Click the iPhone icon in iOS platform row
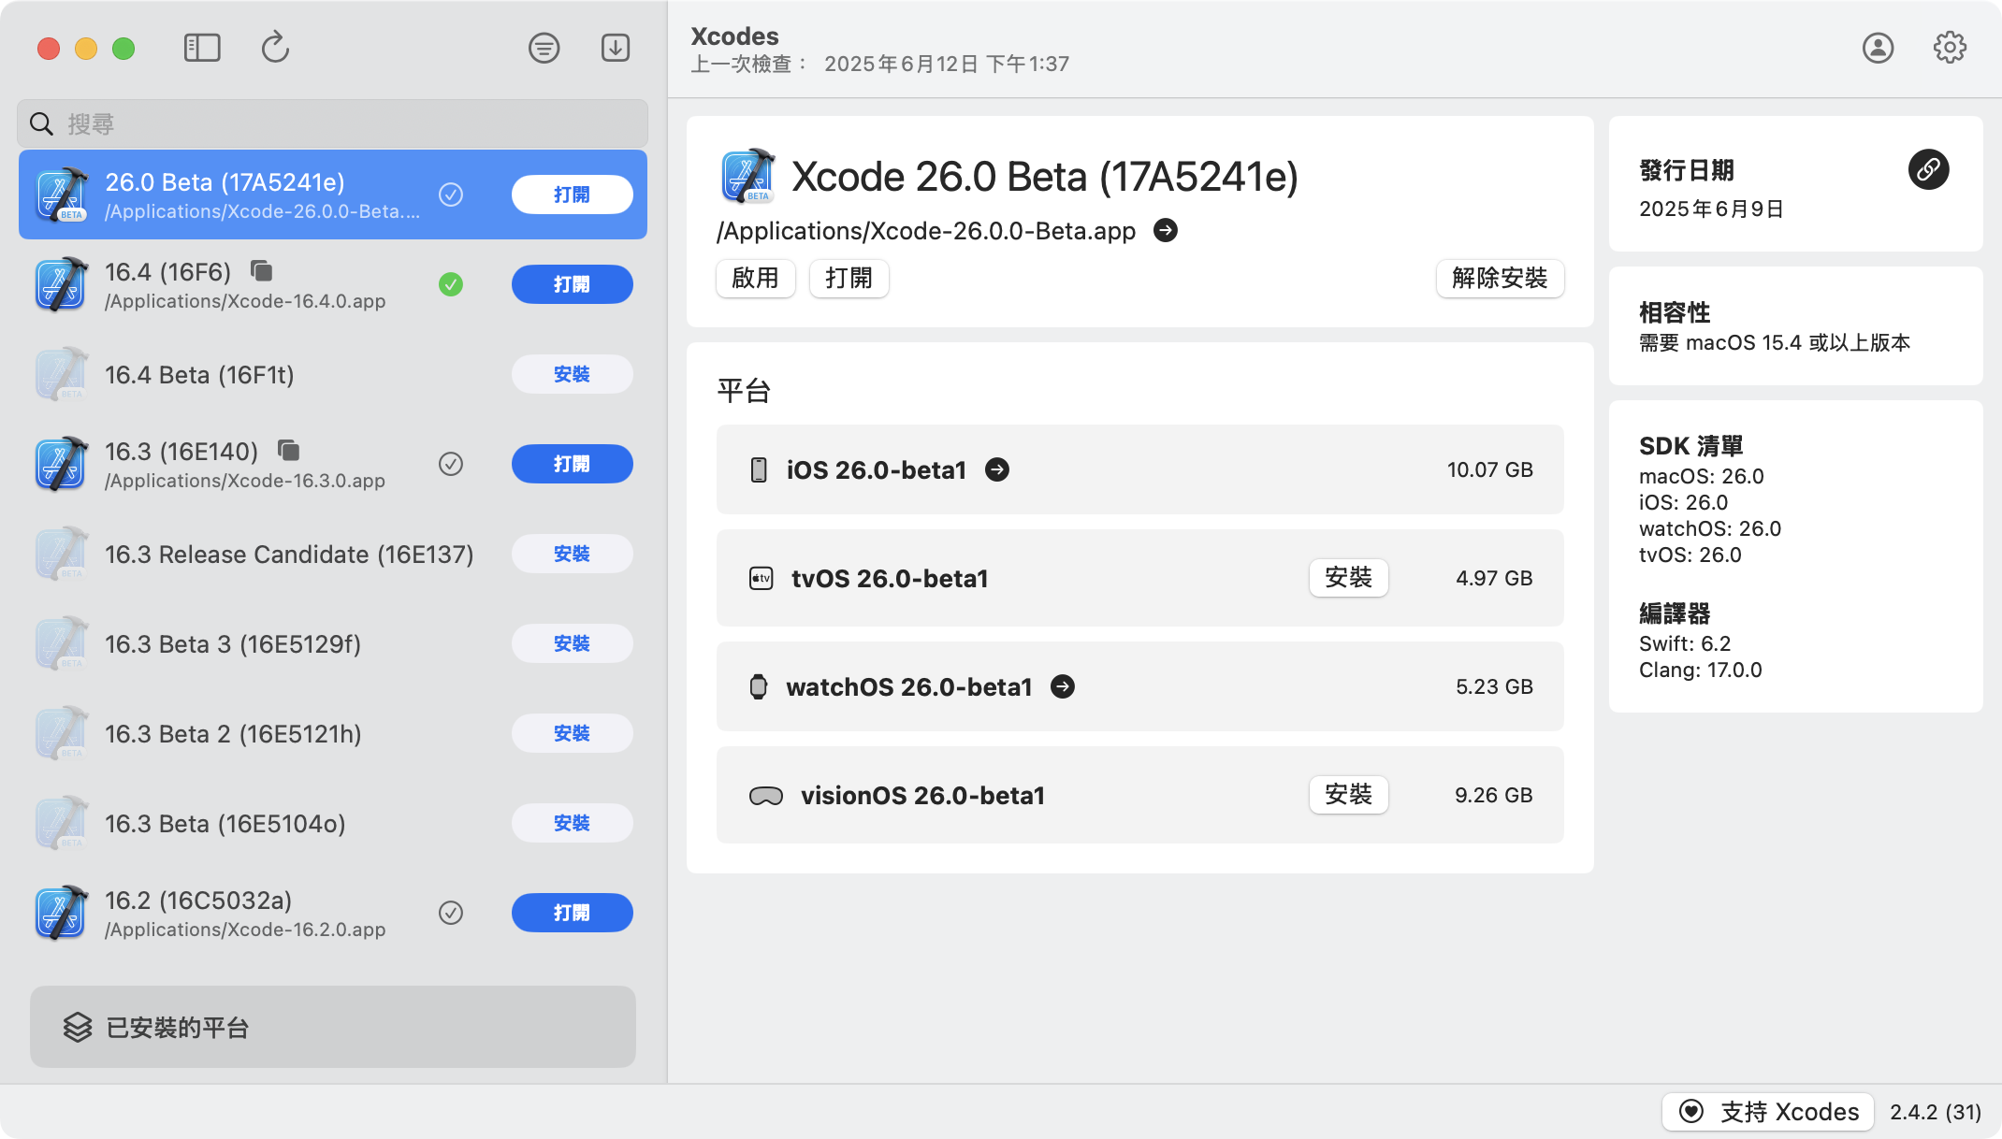The height and width of the screenshot is (1139, 2002). (759, 469)
